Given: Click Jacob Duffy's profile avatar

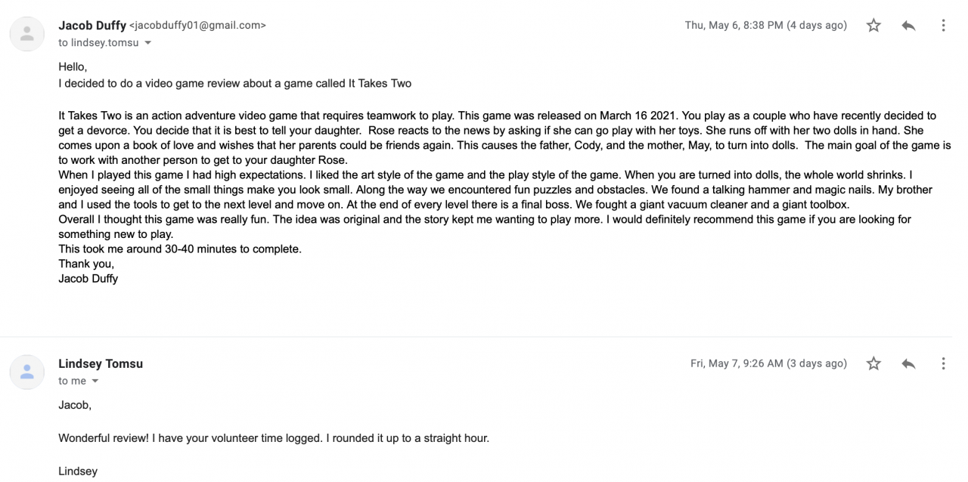Looking at the screenshot, I should [27, 34].
